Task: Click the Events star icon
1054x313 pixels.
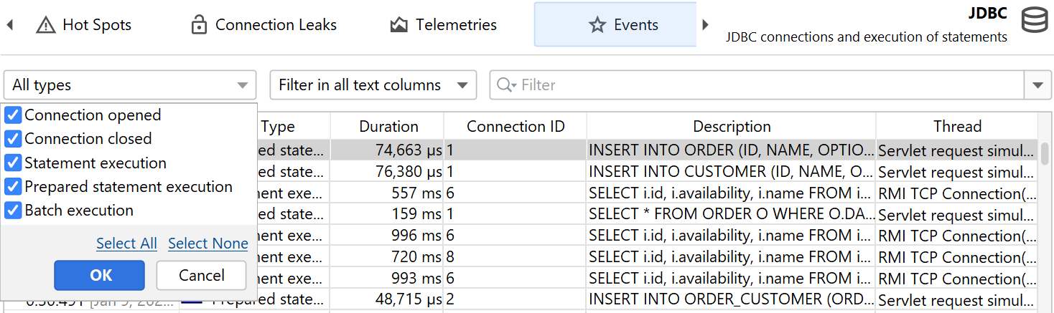Action: (x=597, y=25)
